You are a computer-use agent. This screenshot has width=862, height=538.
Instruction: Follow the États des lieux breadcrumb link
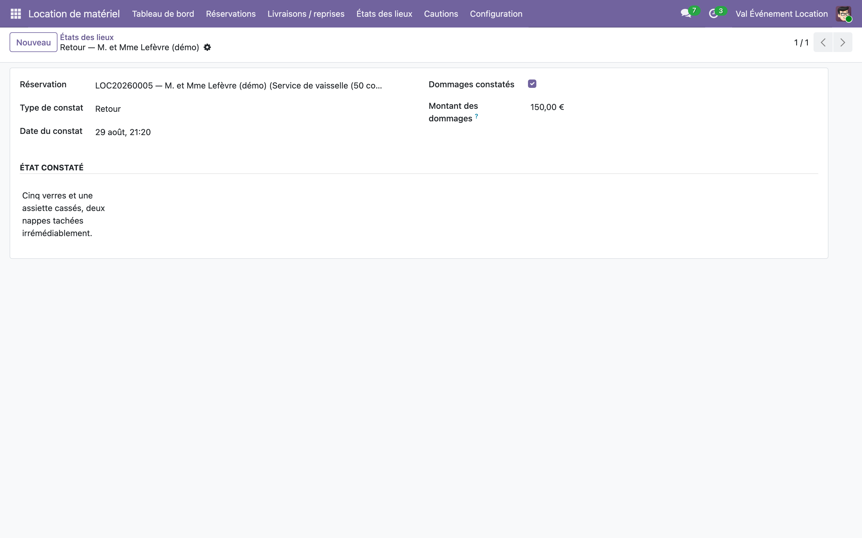coord(87,37)
